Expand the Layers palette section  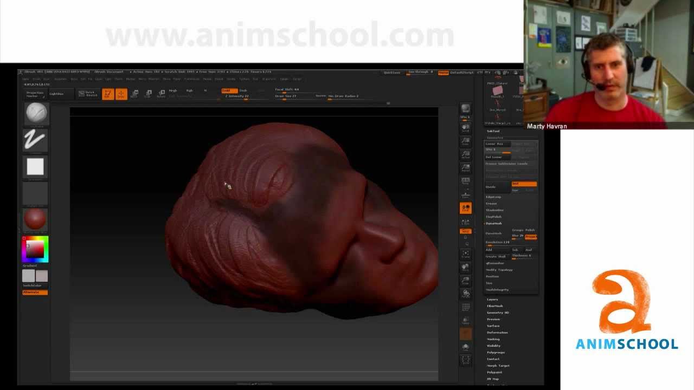492,300
